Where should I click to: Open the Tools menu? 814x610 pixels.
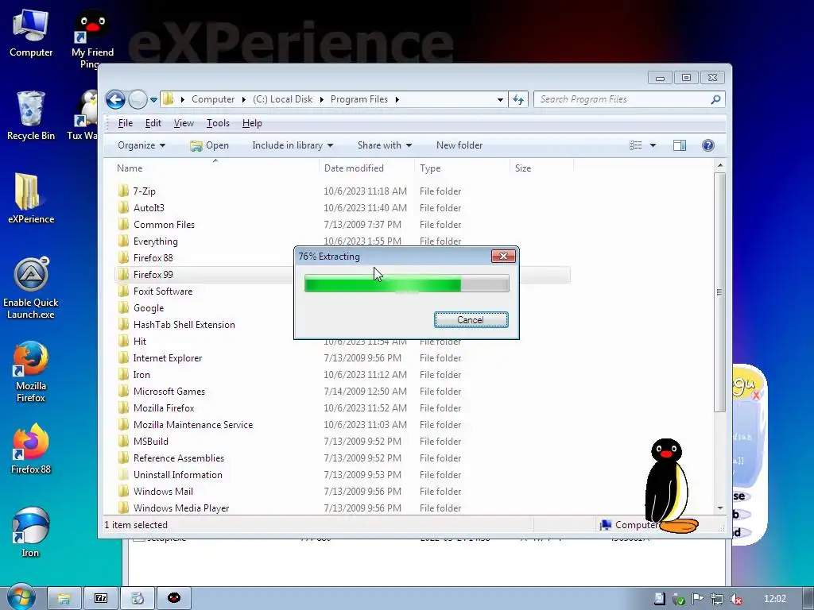tap(218, 123)
